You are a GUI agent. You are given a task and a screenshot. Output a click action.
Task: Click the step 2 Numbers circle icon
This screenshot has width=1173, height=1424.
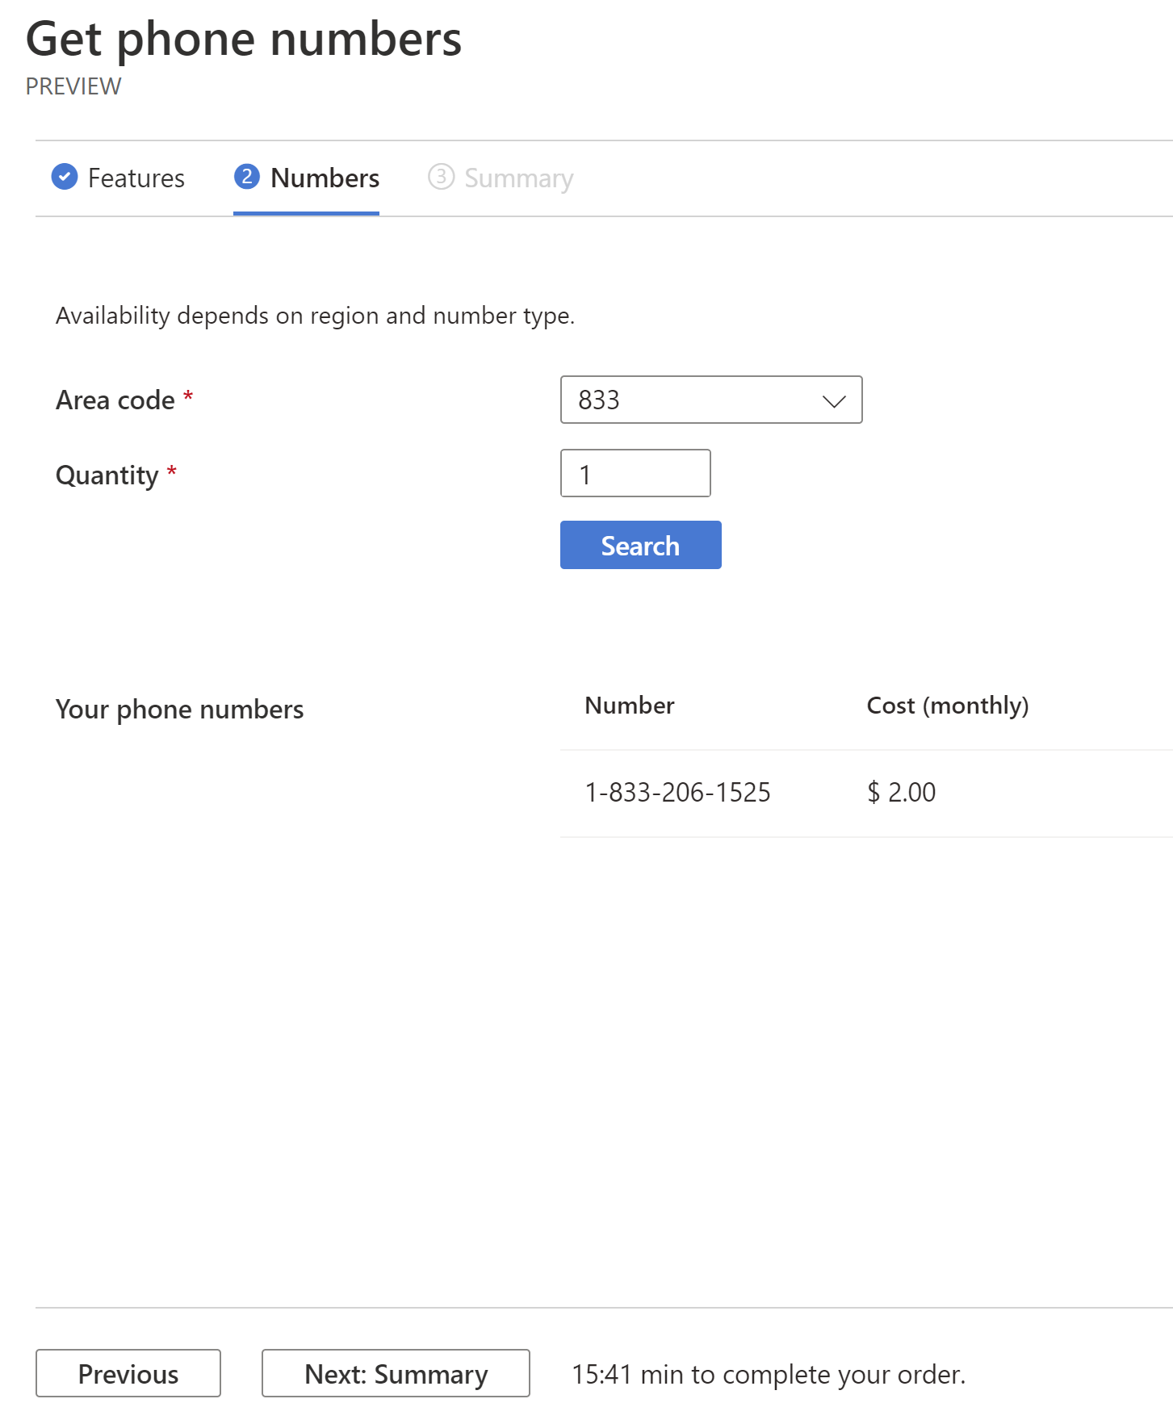coord(247,176)
